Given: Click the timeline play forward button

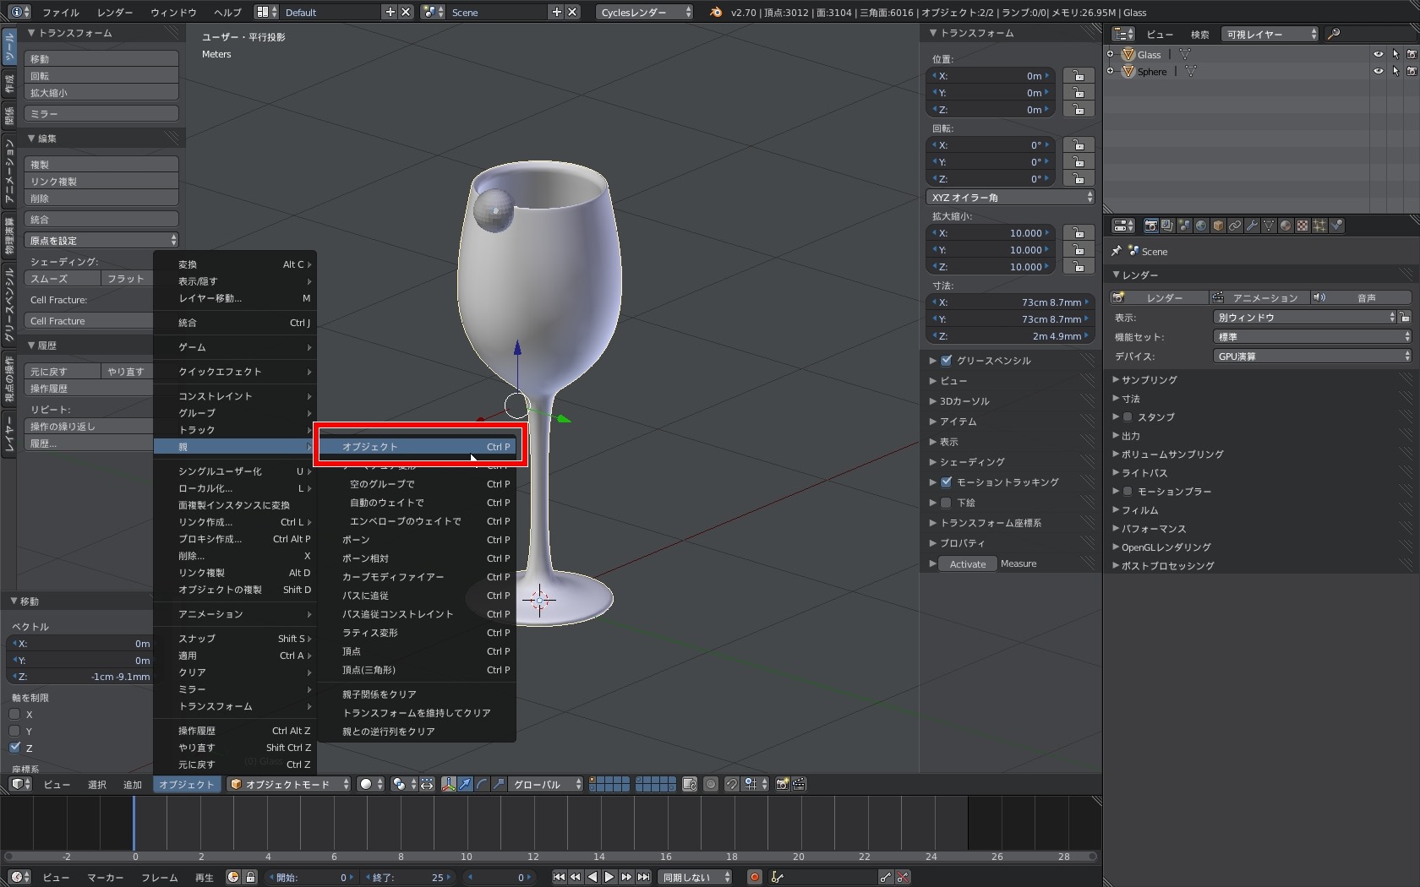Looking at the screenshot, I should [x=609, y=877].
